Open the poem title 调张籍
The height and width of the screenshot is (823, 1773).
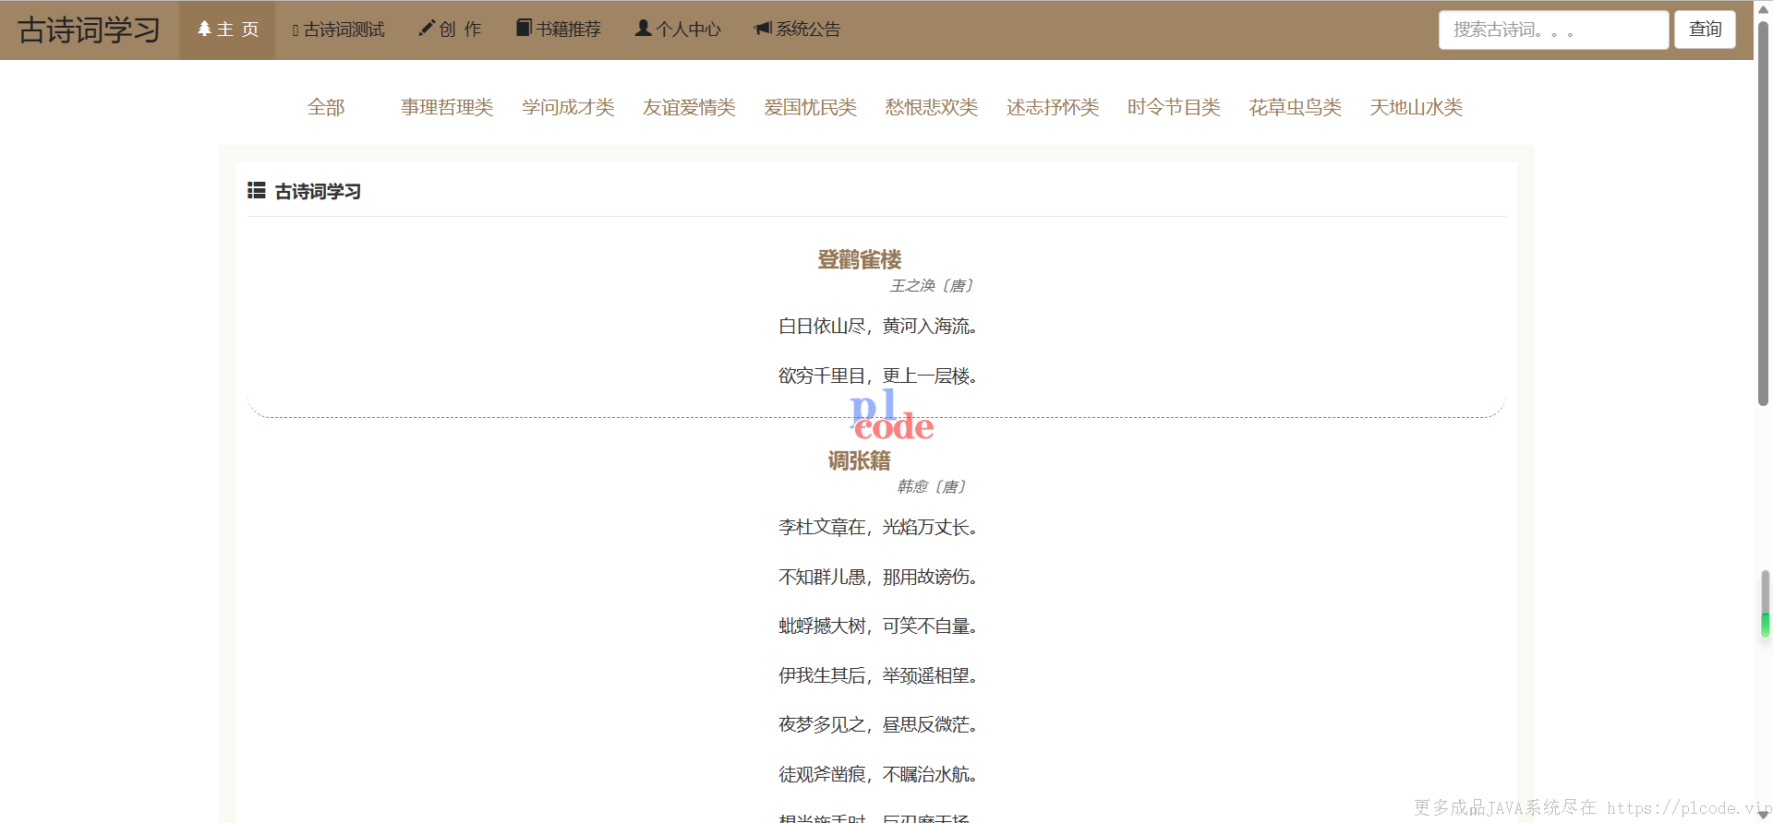point(859,460)
